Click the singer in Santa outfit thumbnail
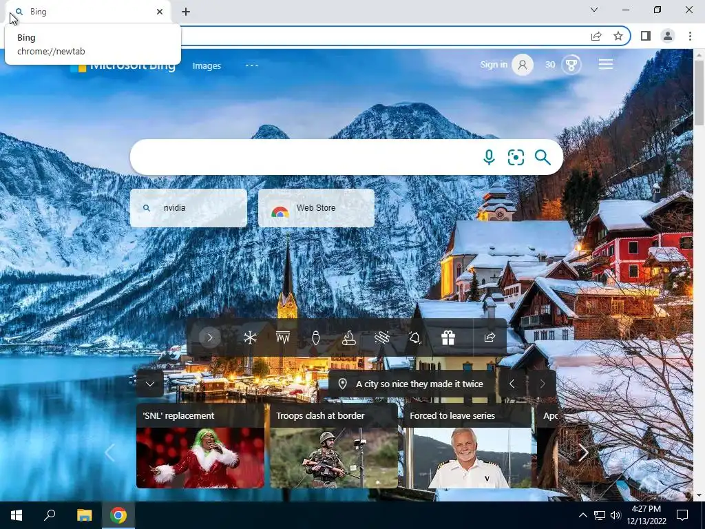Viewport: 705px width, 529px height. pyautogui.click(x=200, y=457)
